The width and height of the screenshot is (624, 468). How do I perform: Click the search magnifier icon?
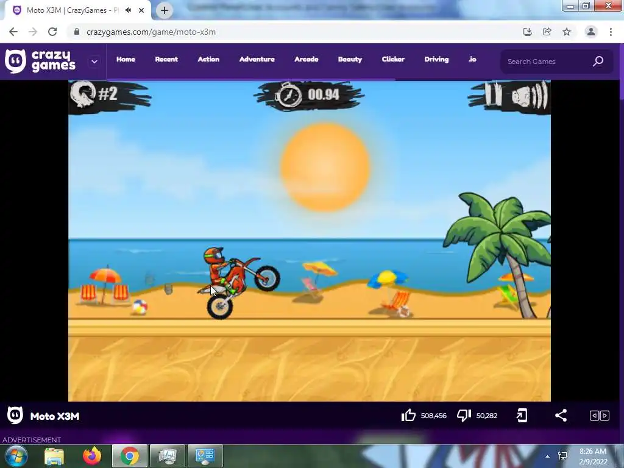tap(598, 62)
